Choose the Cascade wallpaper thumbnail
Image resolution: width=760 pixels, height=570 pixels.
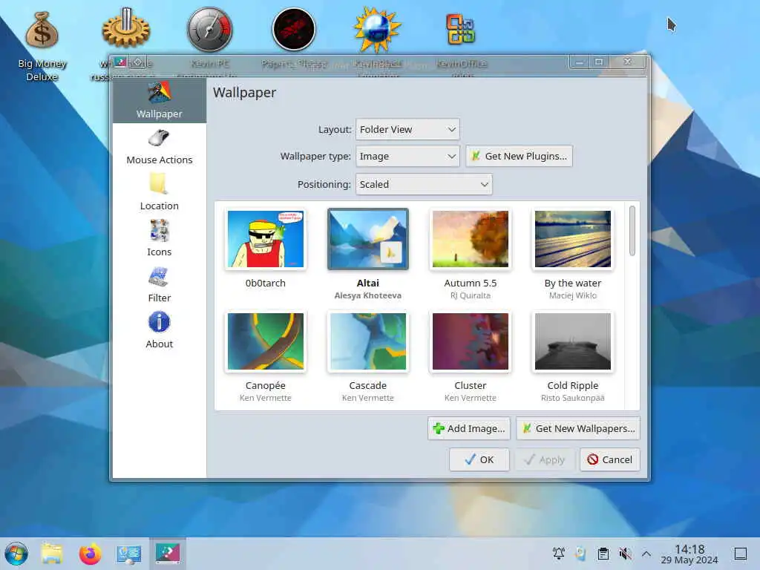[x=368, y=341]
